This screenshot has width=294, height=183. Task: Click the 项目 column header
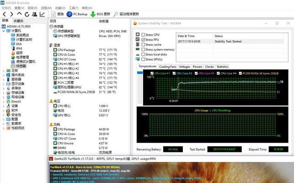point(53,21)
